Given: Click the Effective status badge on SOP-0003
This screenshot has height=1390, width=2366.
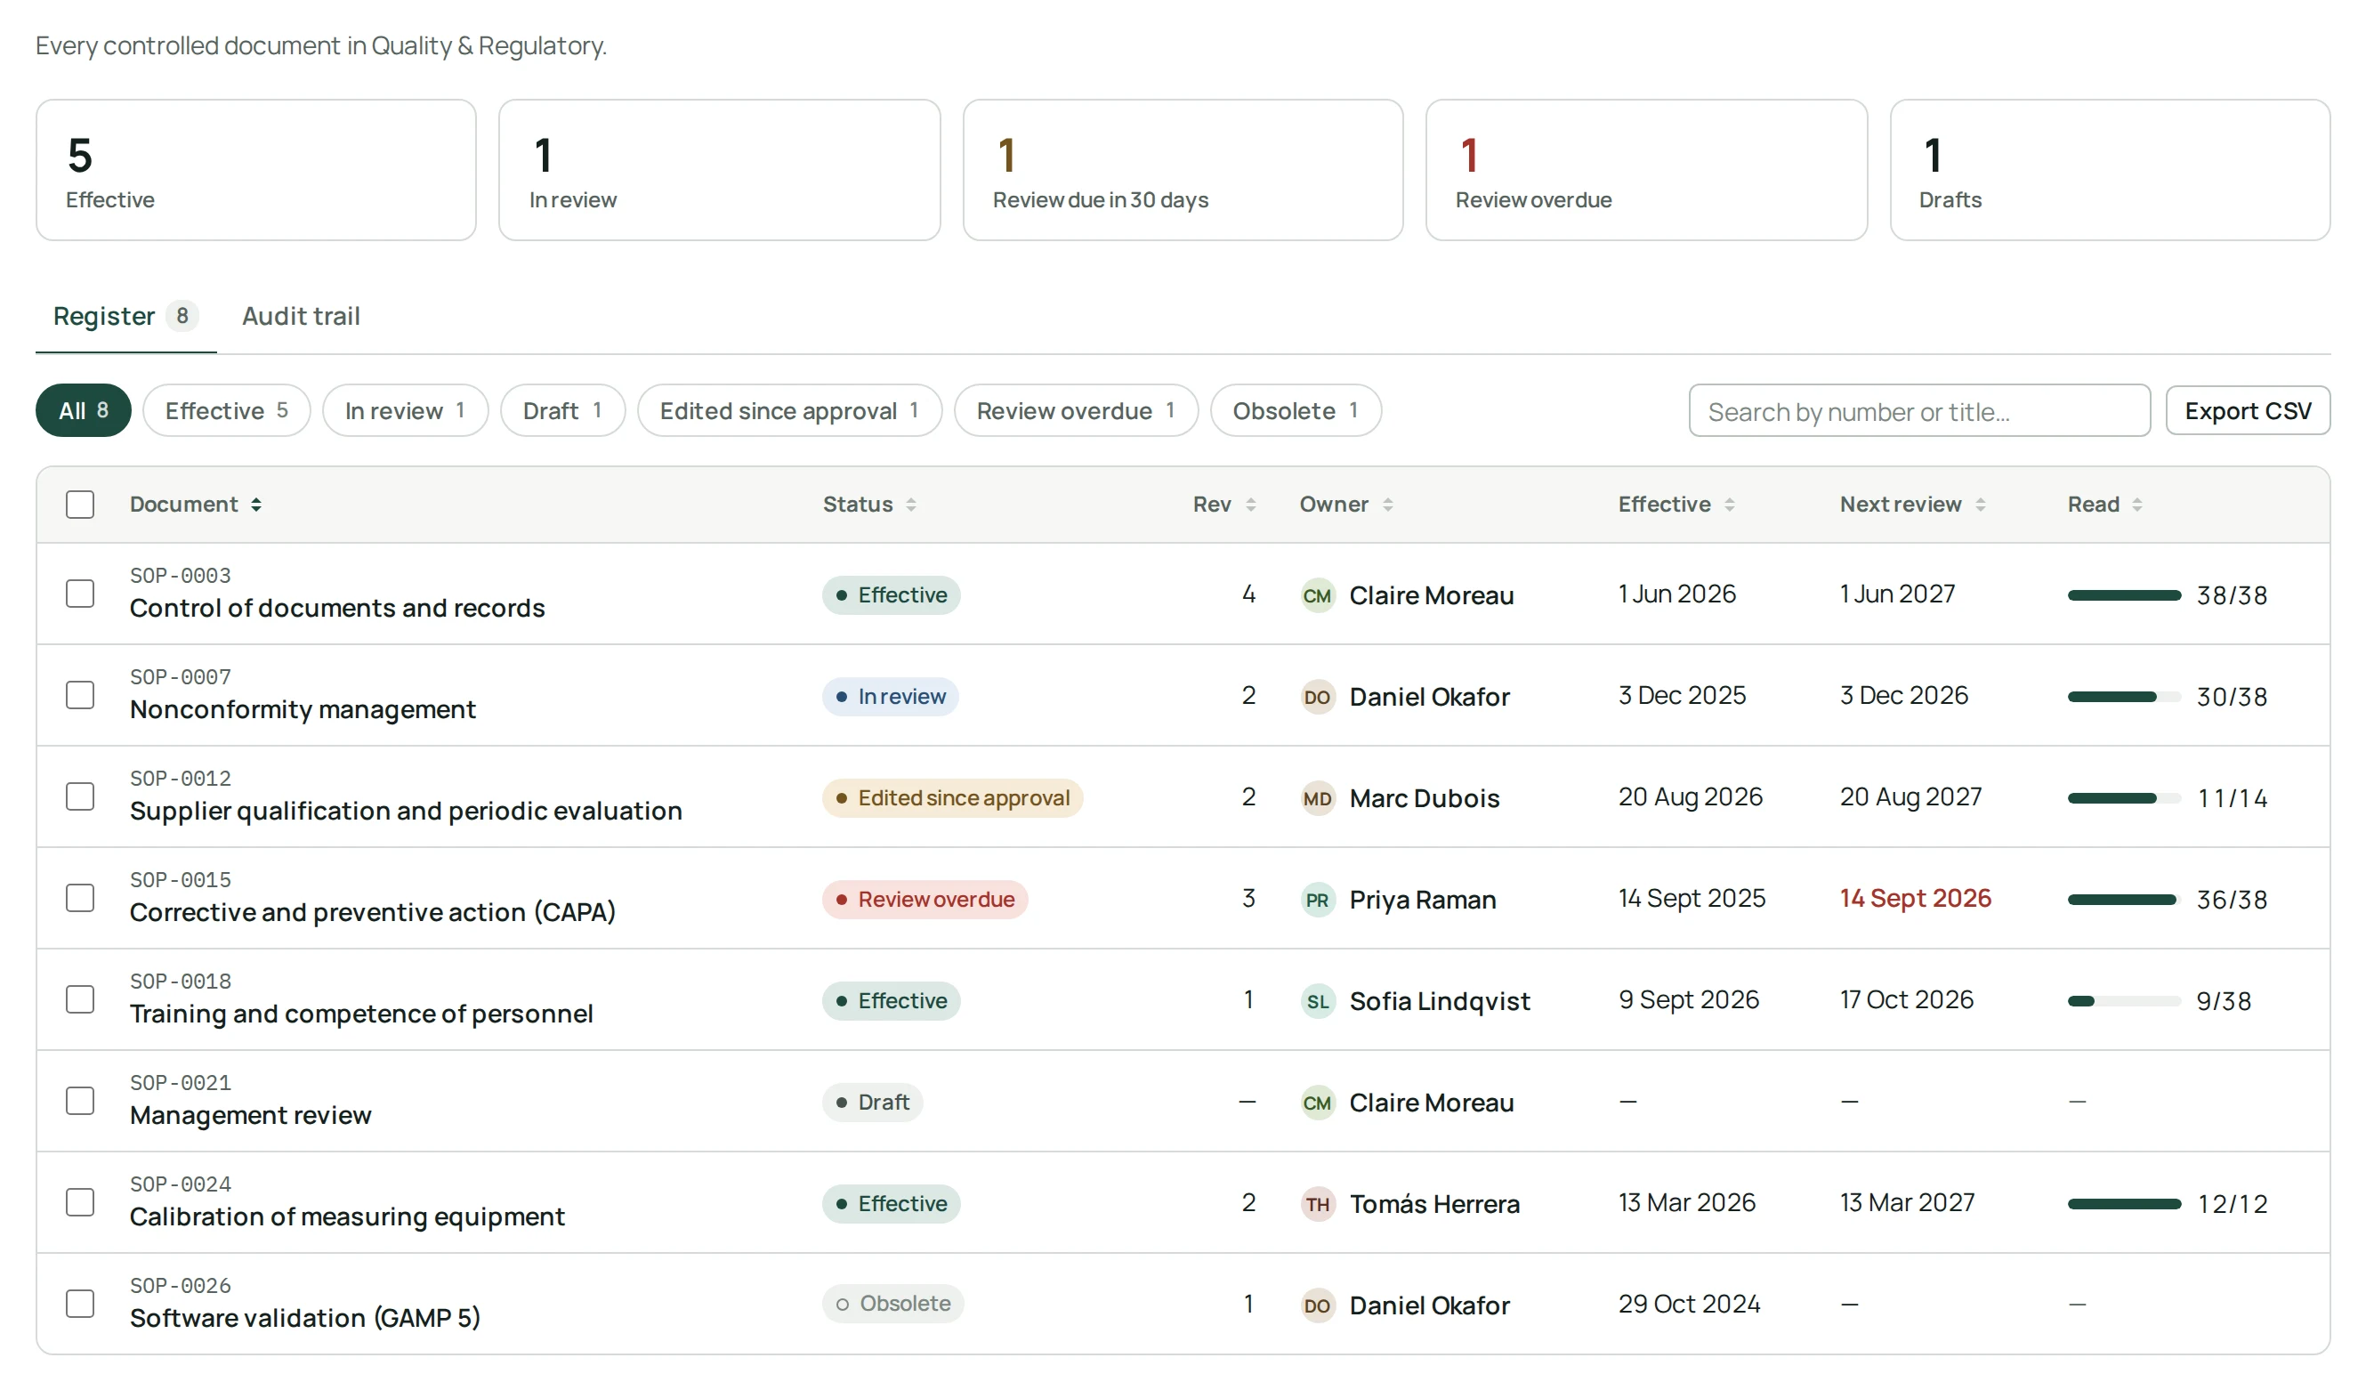Looking at the screenshot, I should tap(891, 595).
